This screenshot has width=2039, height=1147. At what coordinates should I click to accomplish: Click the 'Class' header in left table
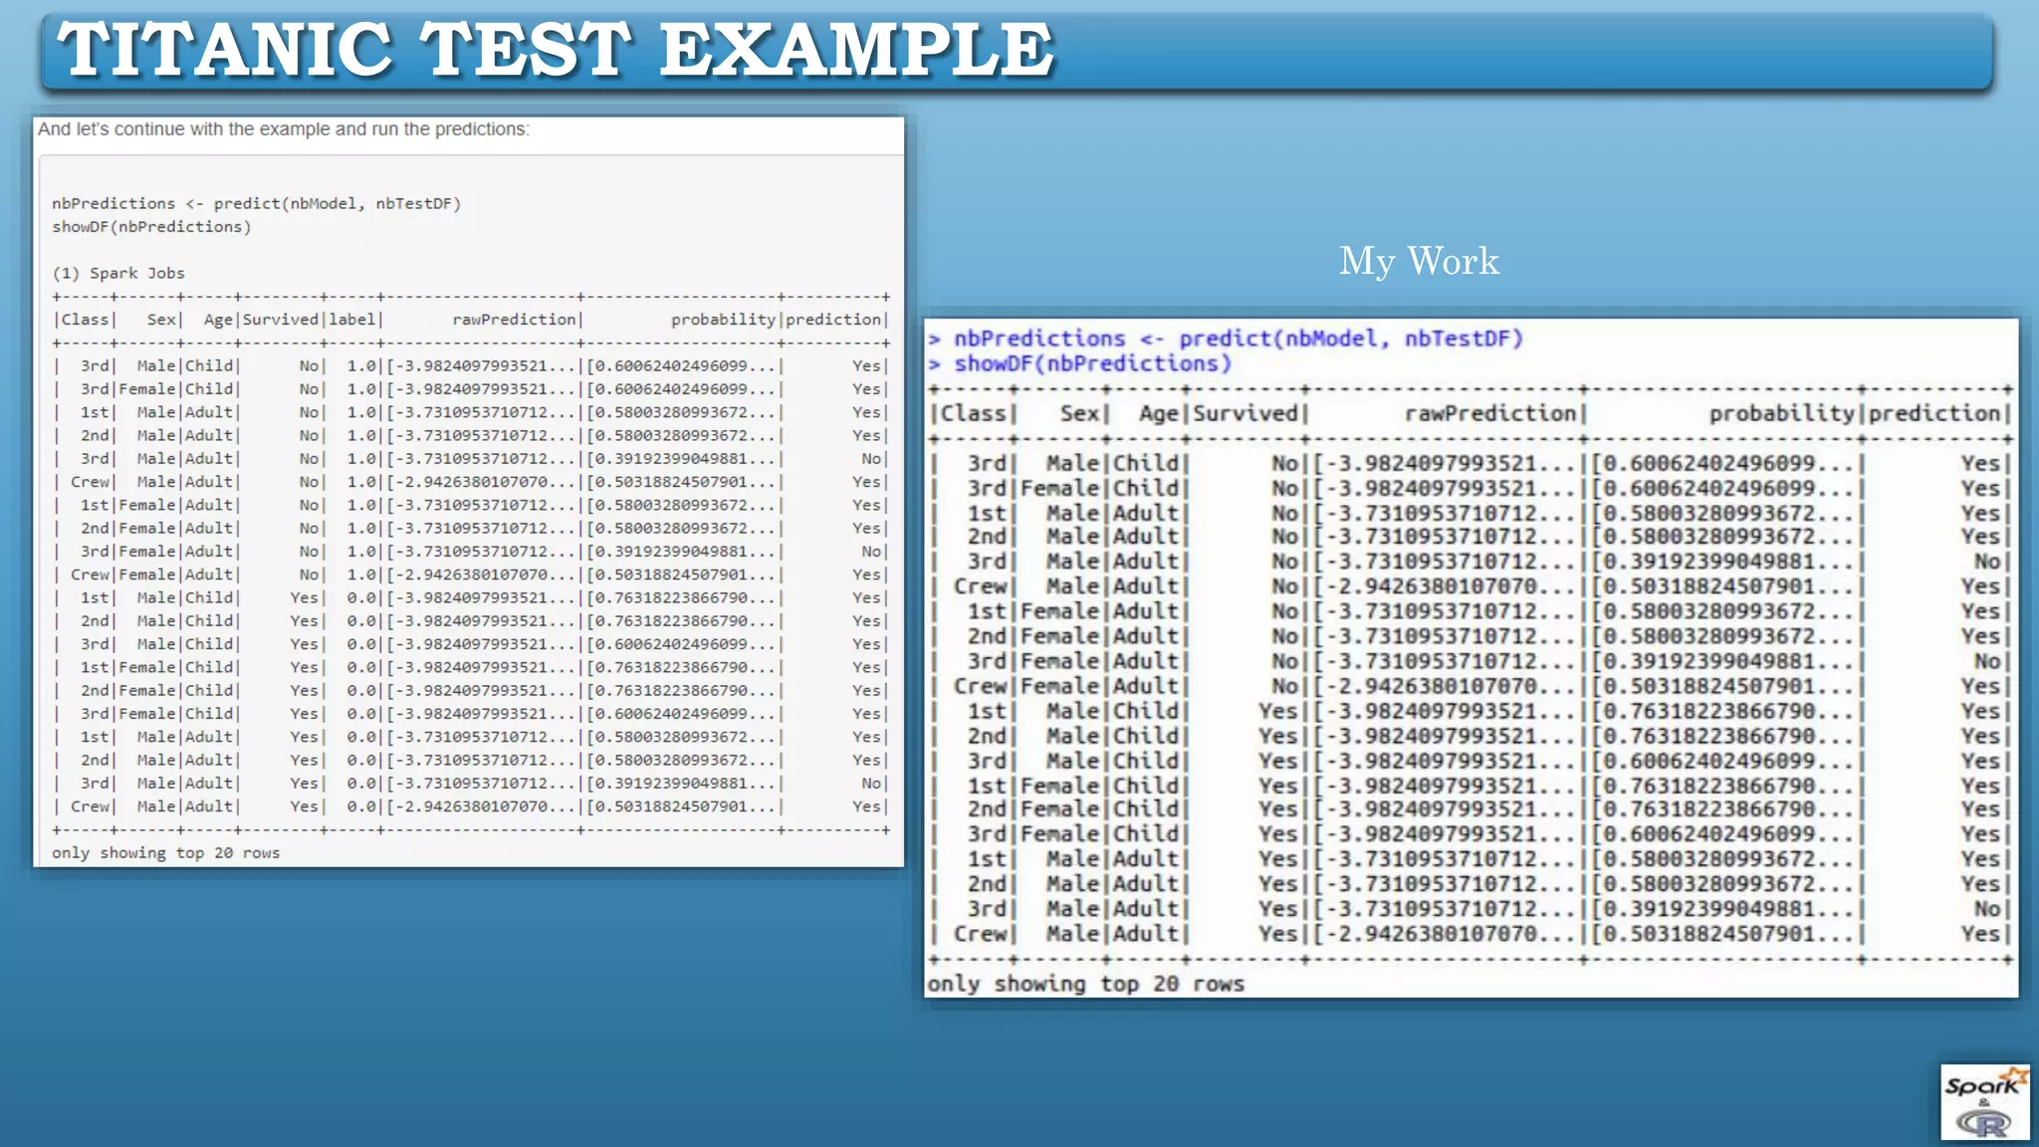click(85, 320)
